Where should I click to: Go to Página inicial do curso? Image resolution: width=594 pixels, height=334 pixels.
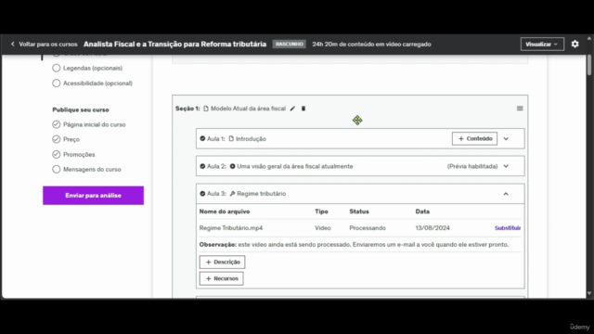95,124
